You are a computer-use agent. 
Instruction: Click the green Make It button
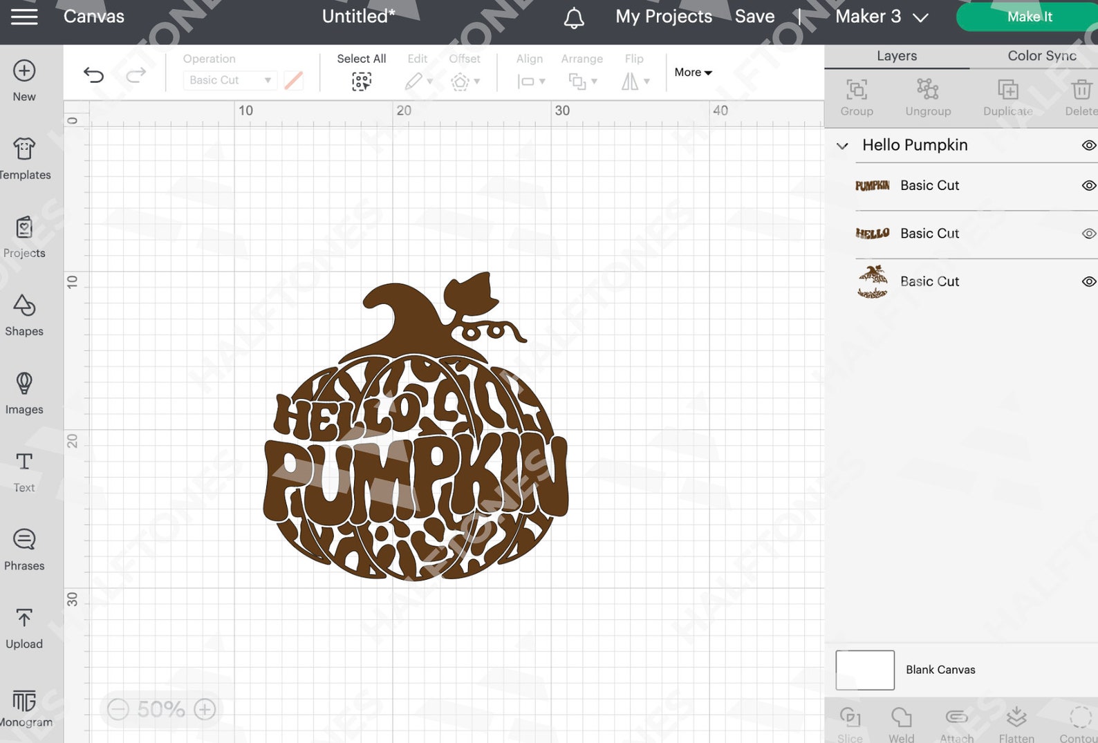(1029, 17)
